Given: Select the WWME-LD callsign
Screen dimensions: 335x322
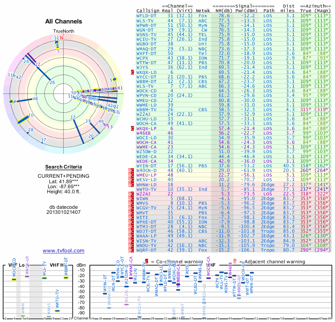Looking at the screenshot, I should [x=146, y=105].
